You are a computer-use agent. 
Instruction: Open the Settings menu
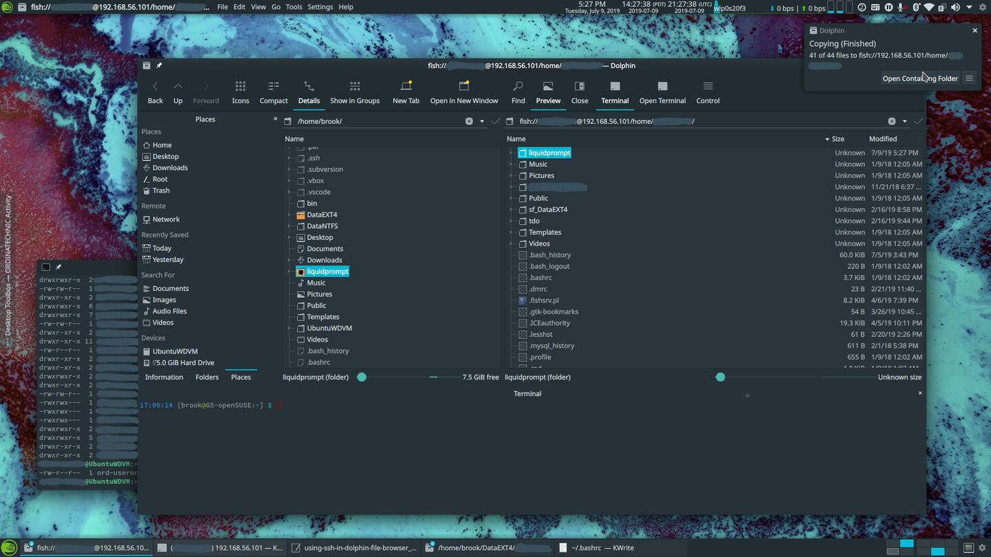click(x=320, y=7)
